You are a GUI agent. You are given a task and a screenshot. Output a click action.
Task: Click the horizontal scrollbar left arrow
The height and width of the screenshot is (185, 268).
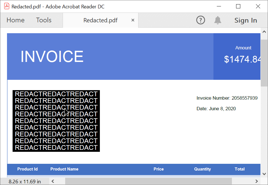click(x=53, y=181)
